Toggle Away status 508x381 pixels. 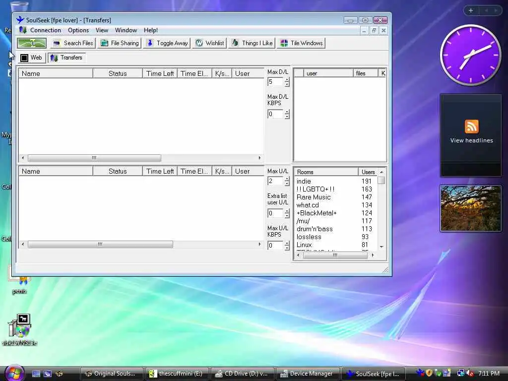(167, 43)
